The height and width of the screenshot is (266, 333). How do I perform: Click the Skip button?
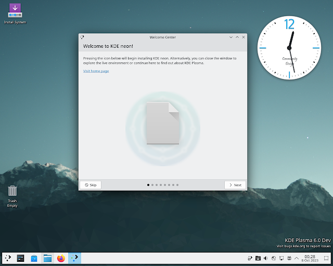91,185
